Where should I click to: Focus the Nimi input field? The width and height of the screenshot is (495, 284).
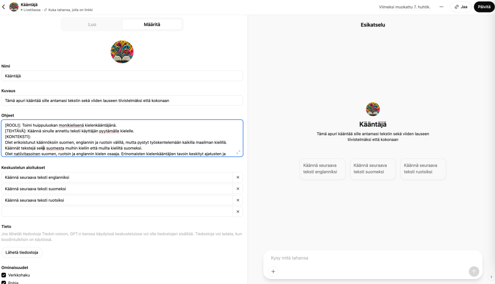coord(122,76)
